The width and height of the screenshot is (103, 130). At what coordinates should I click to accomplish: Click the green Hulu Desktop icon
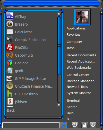coord(10,94)
